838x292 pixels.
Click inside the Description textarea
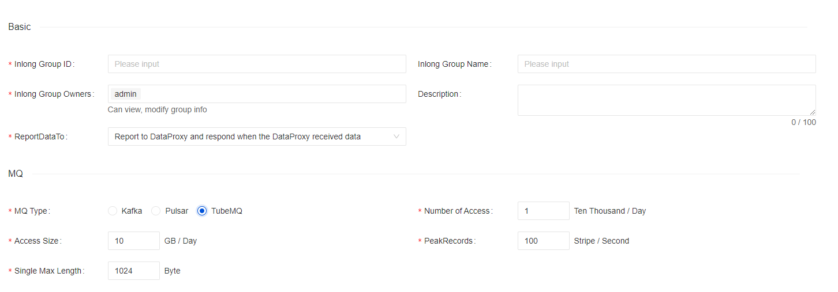tap(666, 100)
